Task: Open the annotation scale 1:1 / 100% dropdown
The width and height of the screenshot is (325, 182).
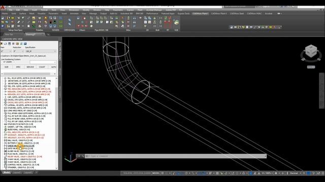Action: 268,173
